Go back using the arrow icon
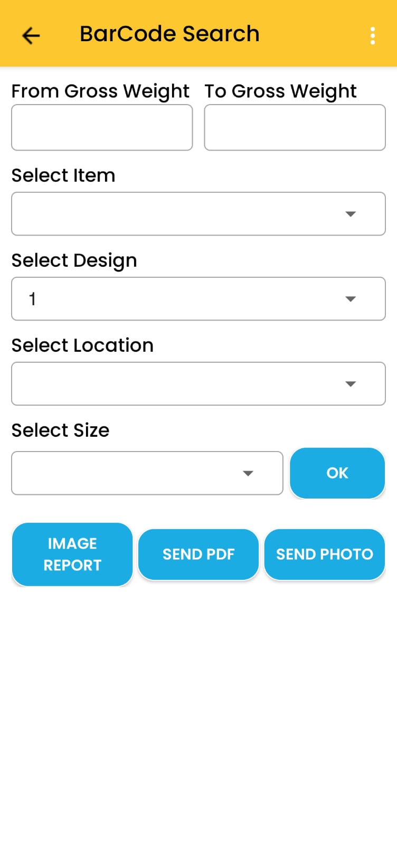397x845 pixels. (x=31, y=35)
